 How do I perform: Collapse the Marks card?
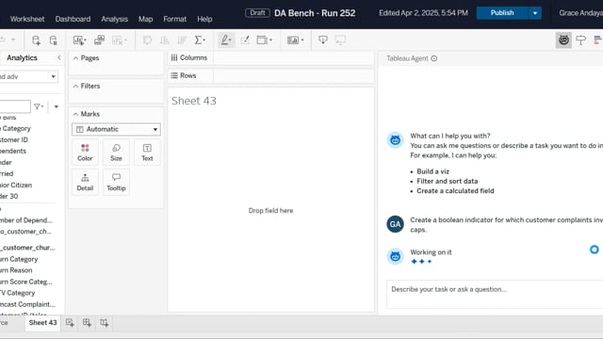pos(75,114)
